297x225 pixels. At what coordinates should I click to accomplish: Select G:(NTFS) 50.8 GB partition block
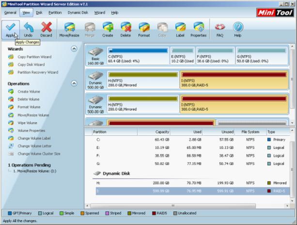point(262,56)
